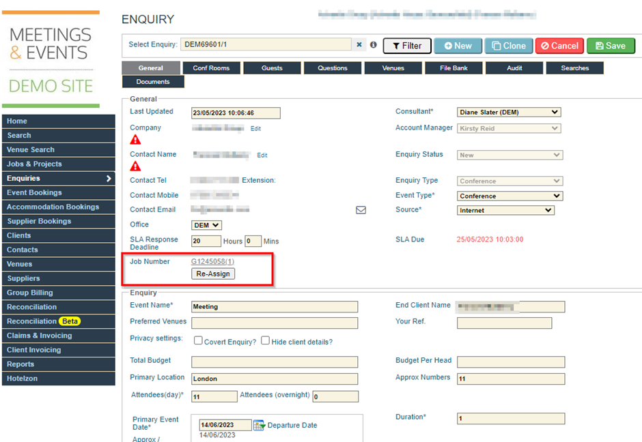
Task: Open Venues in the sidebar menu
Action: click(59, 264)
